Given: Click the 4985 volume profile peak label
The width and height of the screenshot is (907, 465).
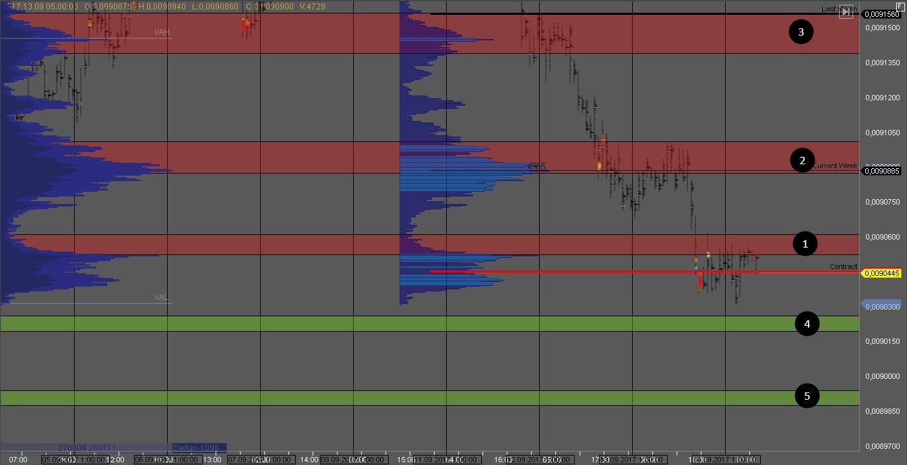Looking at the screenshot, I should click(536, 166).
